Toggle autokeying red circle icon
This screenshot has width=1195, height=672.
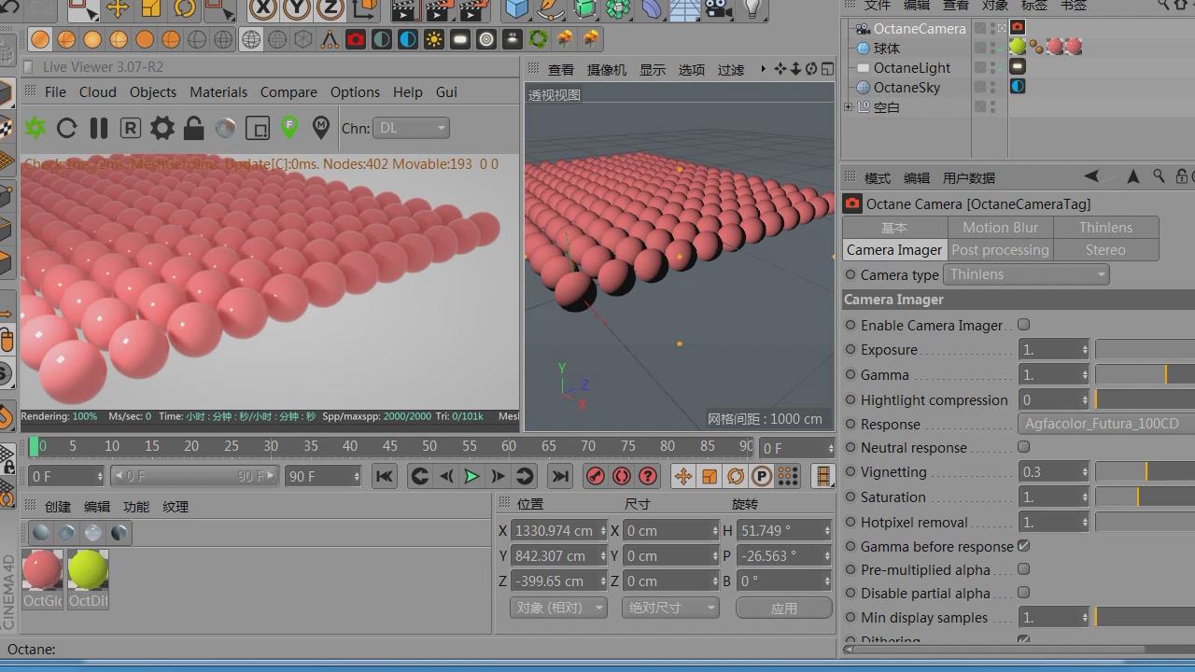622,476
